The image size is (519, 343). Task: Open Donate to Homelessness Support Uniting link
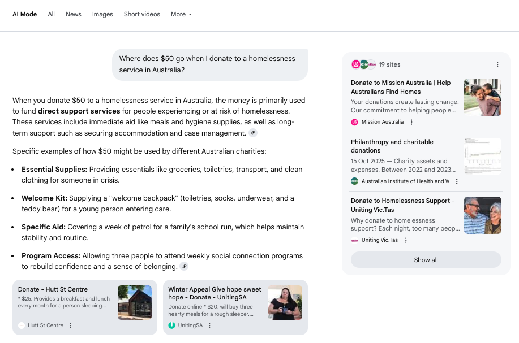pyautogui.click(x=402, y=205)
